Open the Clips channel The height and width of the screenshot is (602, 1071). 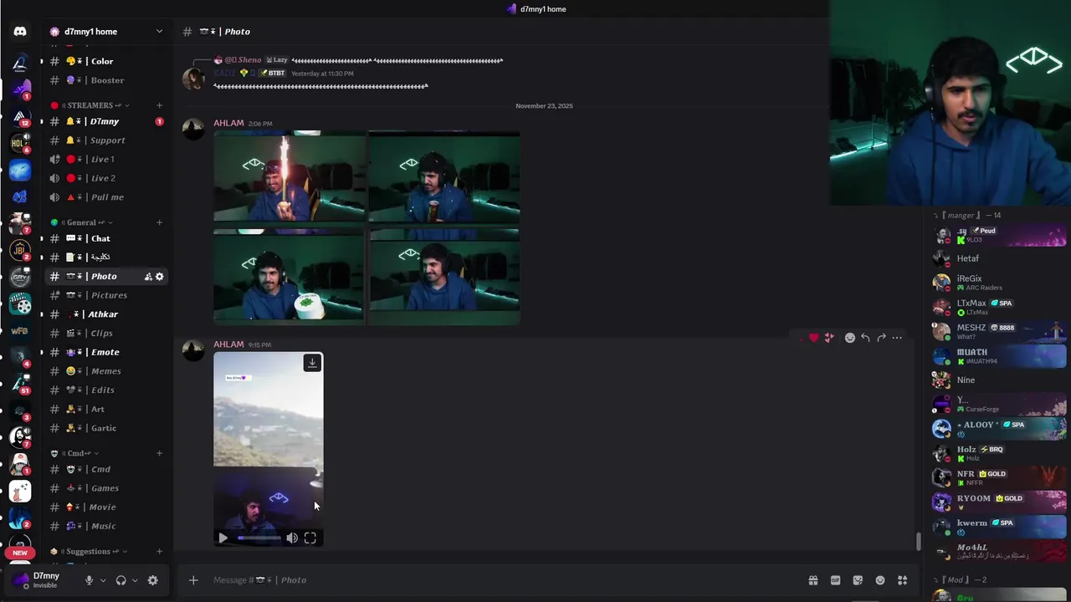pyautogui.click(x=106, y=333)
